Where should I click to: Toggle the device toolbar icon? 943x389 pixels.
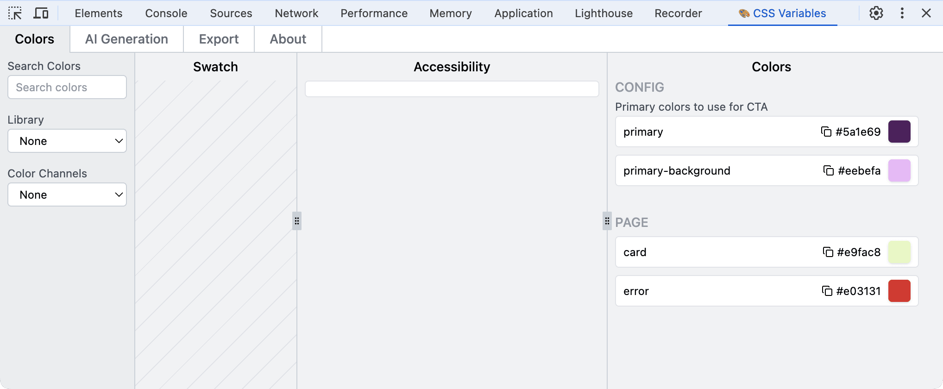(41, 13)
